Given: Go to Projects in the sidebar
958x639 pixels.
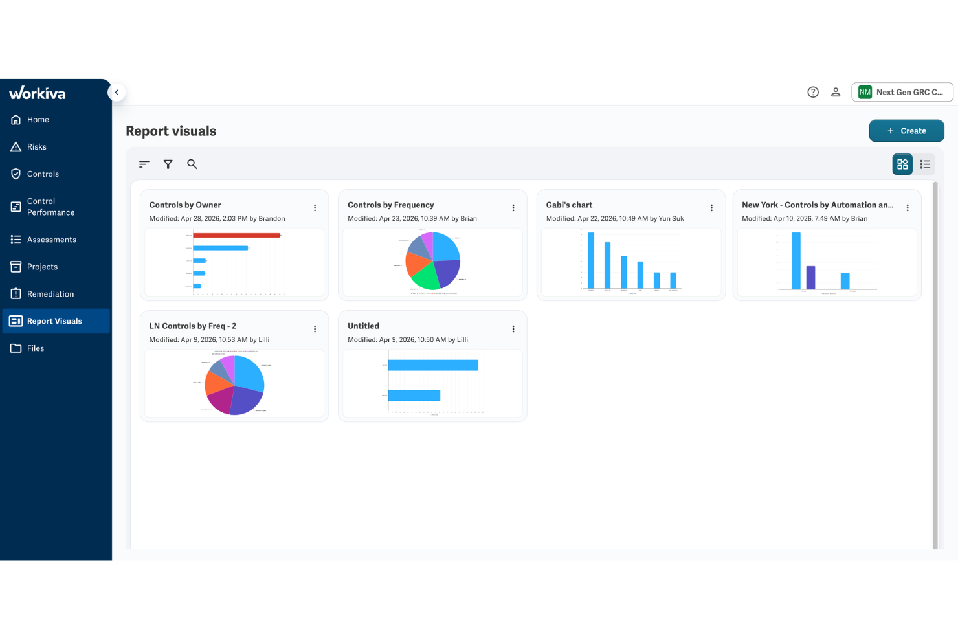Looking at the screenshot, I should pyautogui.click(x=56, y=267).
